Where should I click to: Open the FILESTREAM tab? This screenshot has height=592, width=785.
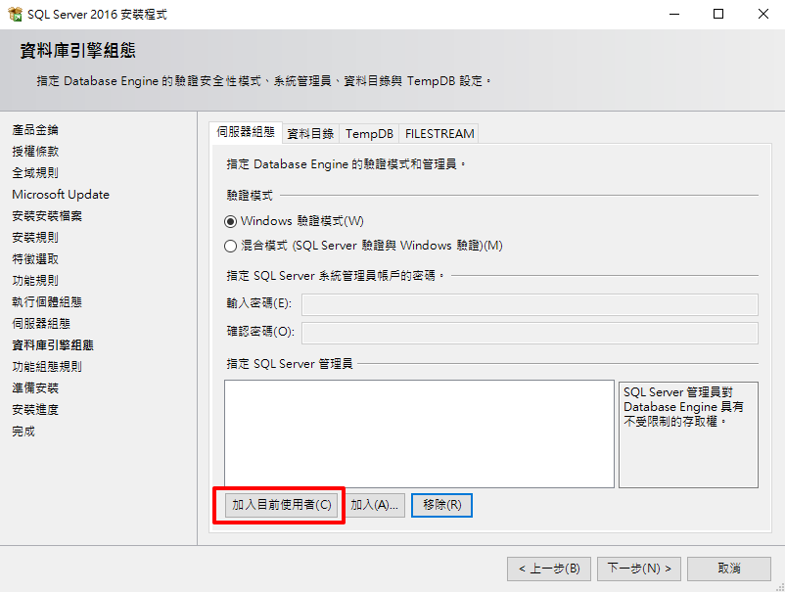click(439, 134)
